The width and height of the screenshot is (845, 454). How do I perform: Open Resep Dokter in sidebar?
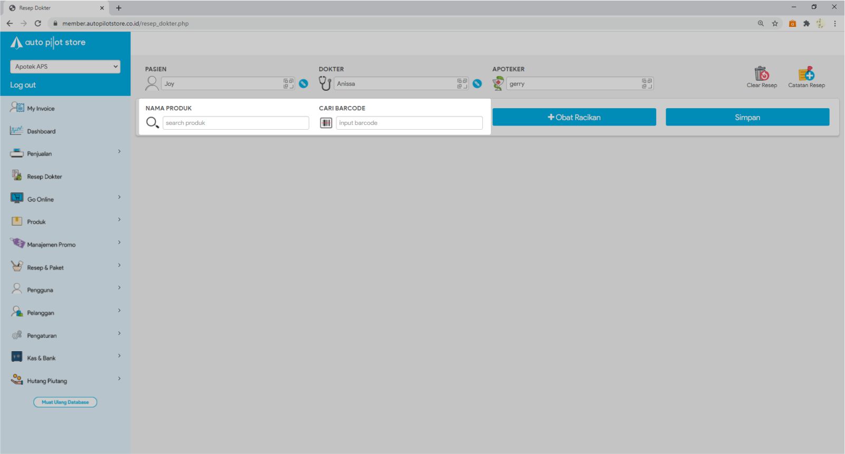44,177
